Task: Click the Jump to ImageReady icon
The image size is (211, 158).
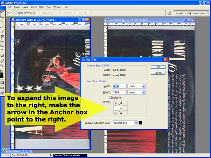Action: coord(2,93)
